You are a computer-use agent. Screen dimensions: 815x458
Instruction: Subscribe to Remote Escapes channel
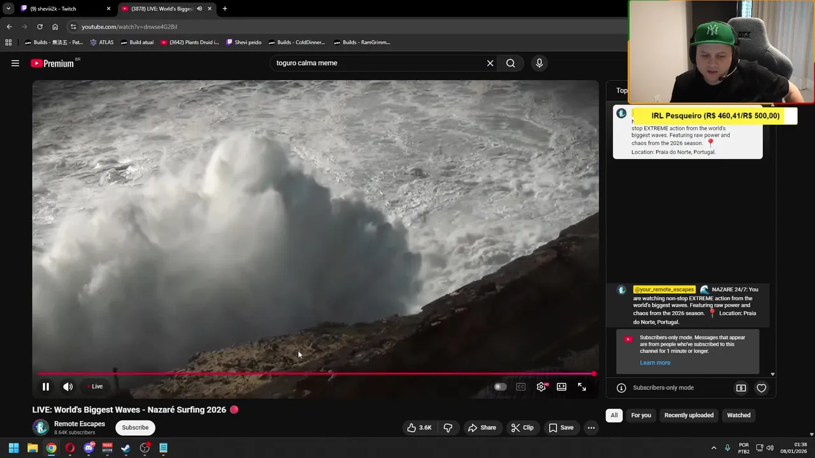(135, 427)
